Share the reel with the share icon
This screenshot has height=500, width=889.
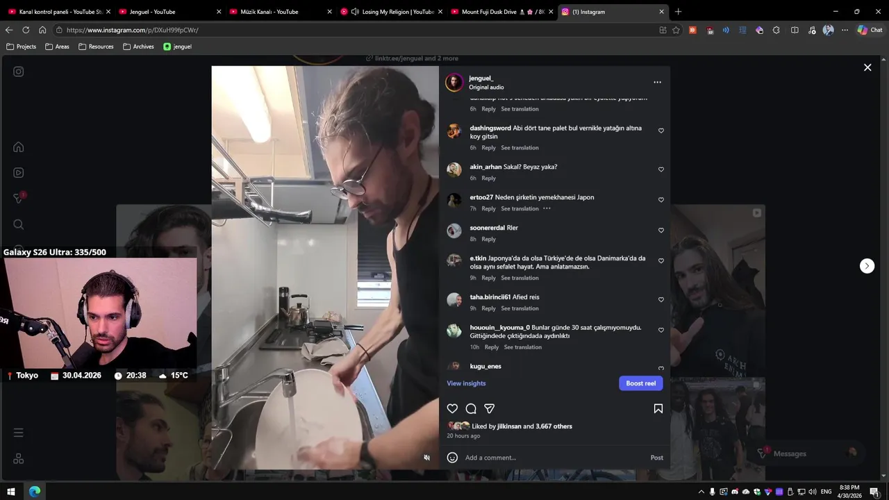(489, 408)
